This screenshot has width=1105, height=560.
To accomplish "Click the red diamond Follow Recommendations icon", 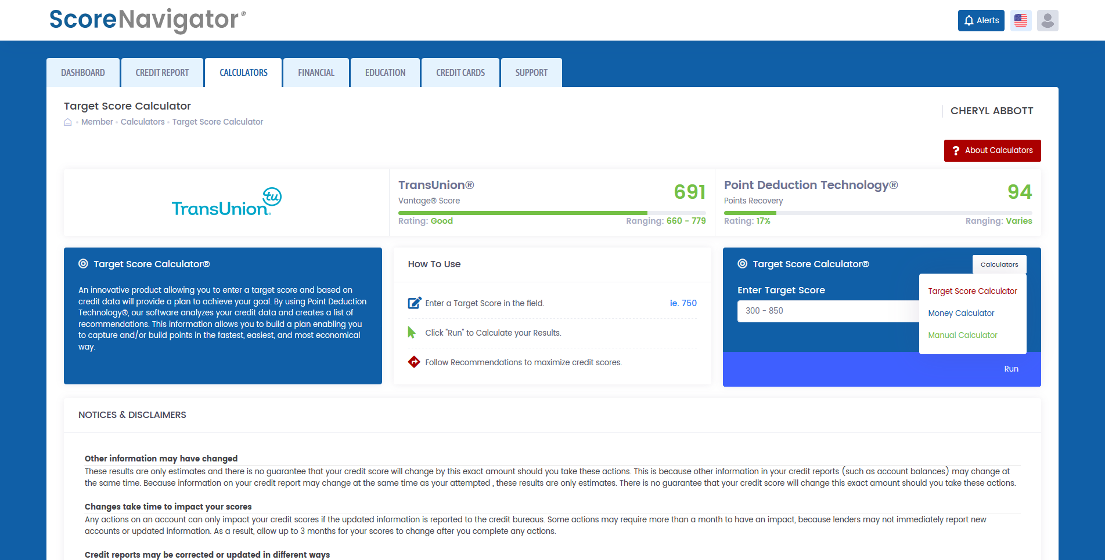I will [x=414, y=362].
